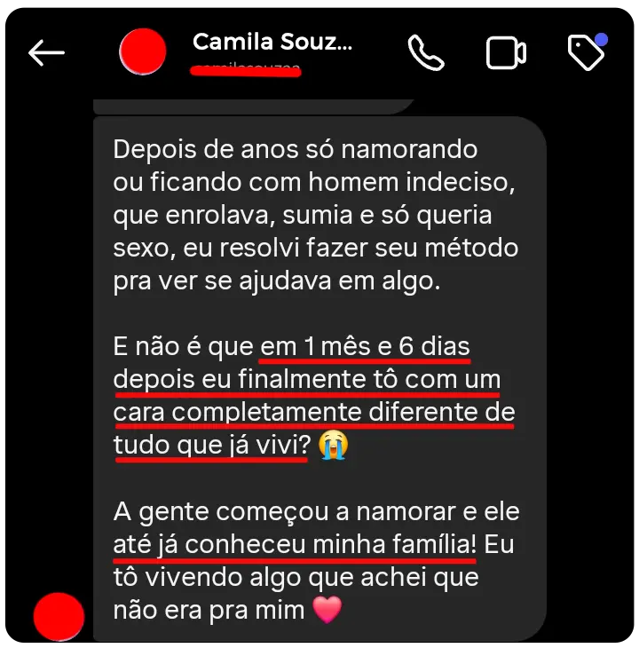Click the blue dot on the tag icon
639x648 pixels.
tap(601, 40)
